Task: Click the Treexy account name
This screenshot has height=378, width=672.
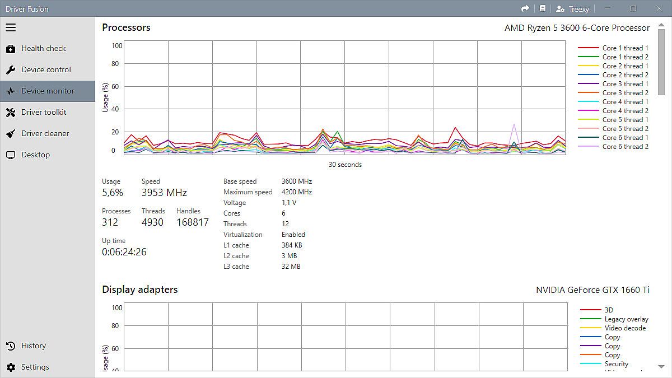Action: tap(579, 9)
